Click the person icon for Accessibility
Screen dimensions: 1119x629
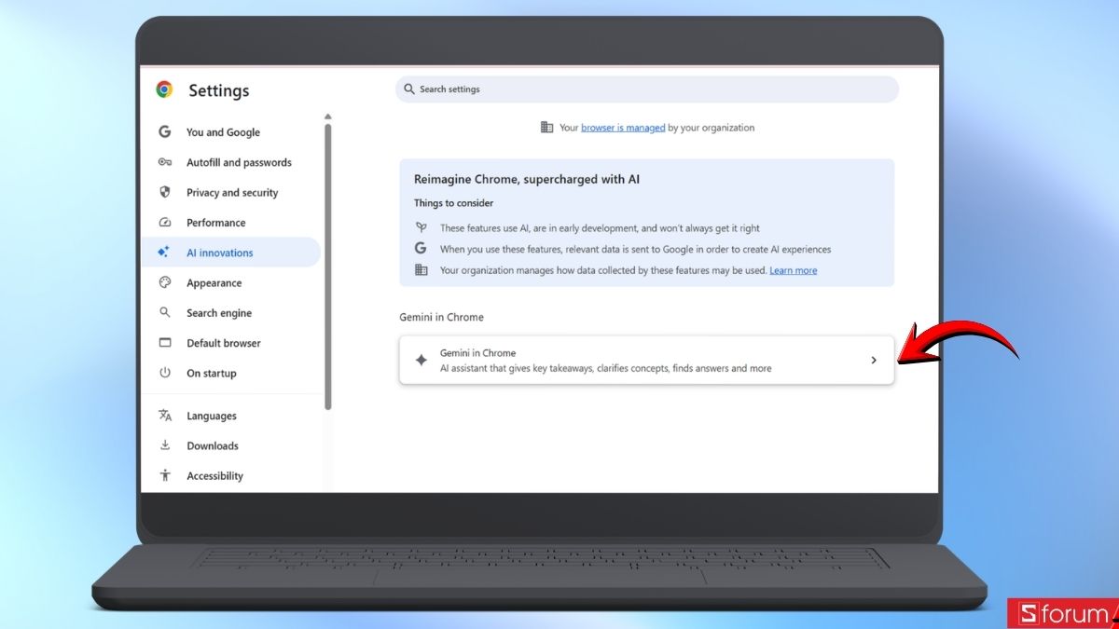pyautogui.click(x=165, y=475)
